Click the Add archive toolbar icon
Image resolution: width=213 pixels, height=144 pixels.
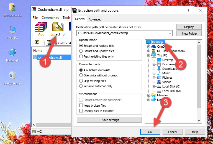point(41,27)
